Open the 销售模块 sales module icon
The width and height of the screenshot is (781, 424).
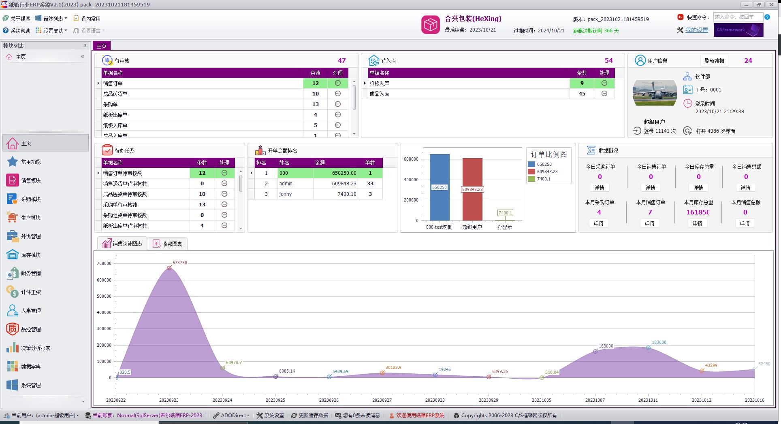(13, 180)
